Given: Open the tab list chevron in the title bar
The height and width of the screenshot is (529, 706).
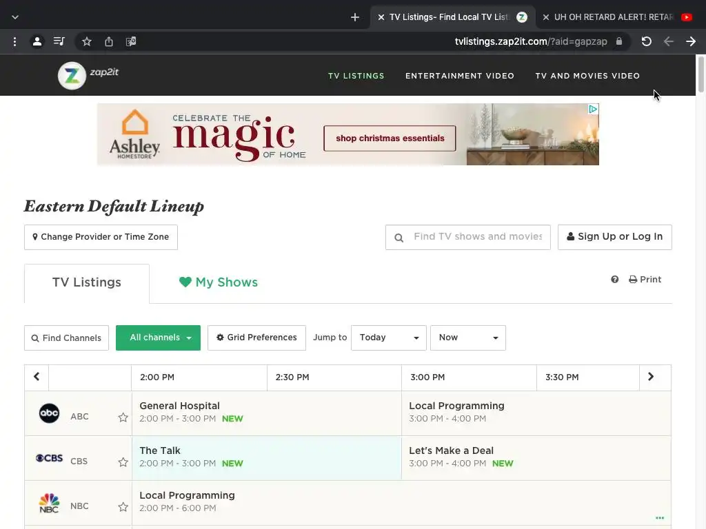Looking at the screenshot, I should 15,17.
